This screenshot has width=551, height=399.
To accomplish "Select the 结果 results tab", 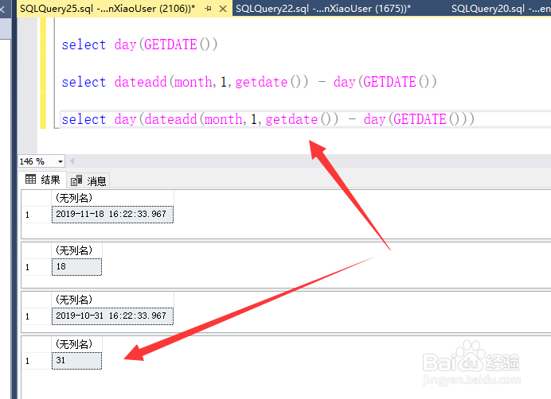I will (42, 180).
